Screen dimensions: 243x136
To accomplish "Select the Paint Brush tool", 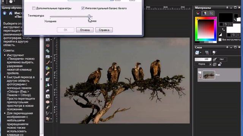I will pyautogui.click(x=47, y=62).
